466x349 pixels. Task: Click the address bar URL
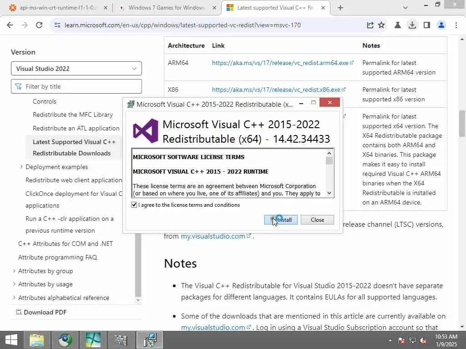182,25
